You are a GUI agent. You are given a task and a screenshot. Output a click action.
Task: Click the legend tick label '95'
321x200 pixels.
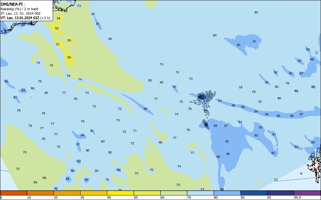(x=269, y=197)
